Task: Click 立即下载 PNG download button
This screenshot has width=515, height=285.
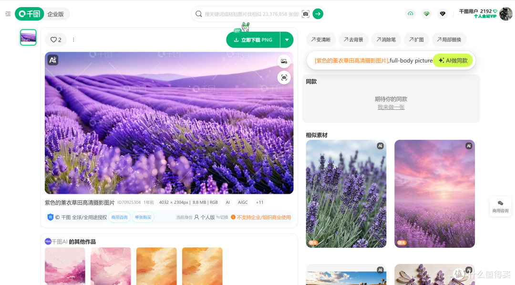Action: click(253, 40)
